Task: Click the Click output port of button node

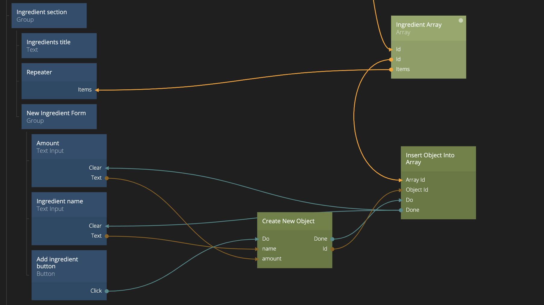Action: point(107,291)
